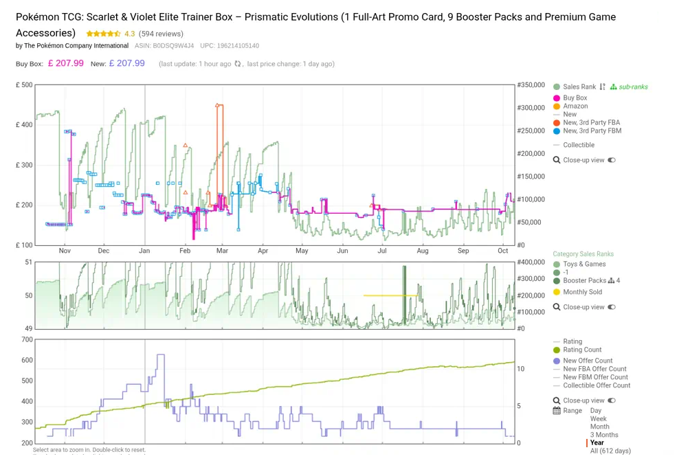Toggle the New Offer Count series

click(x=583, y=361)
